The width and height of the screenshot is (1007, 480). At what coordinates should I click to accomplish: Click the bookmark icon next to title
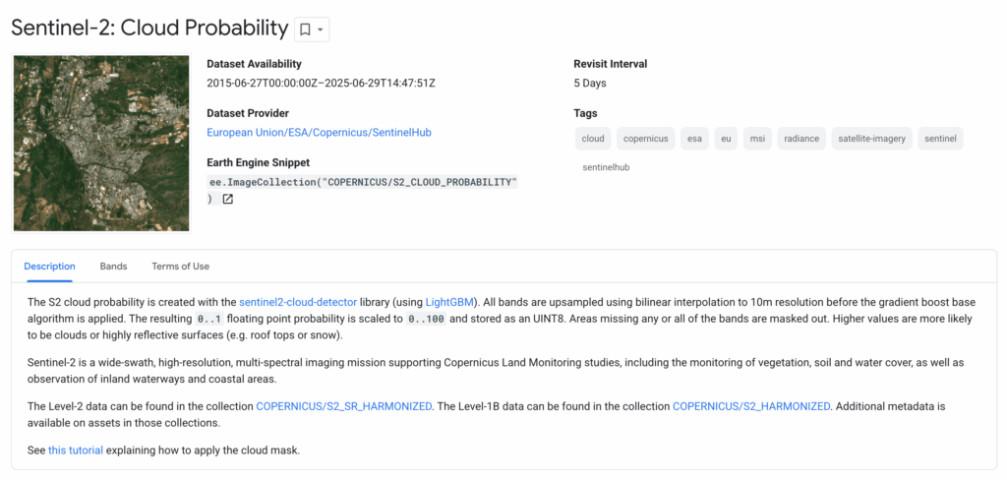coord(305,30)
